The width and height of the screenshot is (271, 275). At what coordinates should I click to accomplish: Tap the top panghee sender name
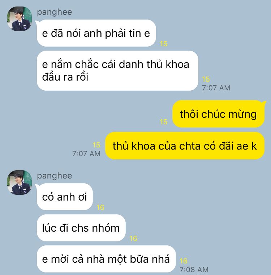(54, 12)
